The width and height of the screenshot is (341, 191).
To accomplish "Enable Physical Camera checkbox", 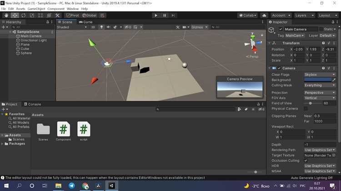I will (306, 108).
